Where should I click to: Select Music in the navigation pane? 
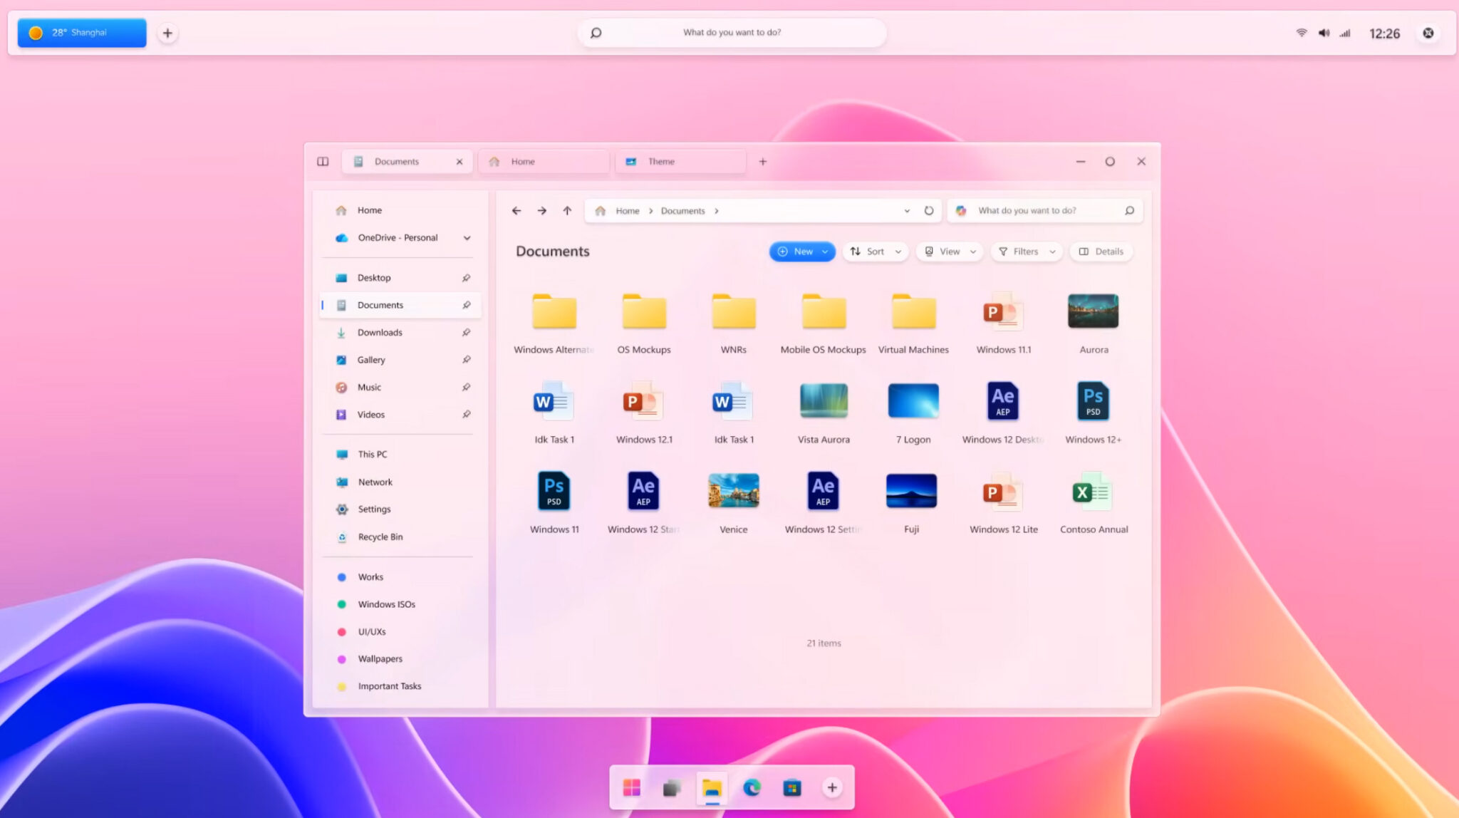click(369, 387)
